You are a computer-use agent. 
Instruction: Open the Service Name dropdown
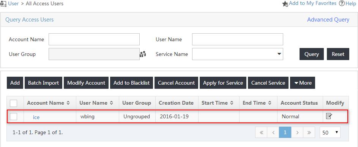coord(237,54)
